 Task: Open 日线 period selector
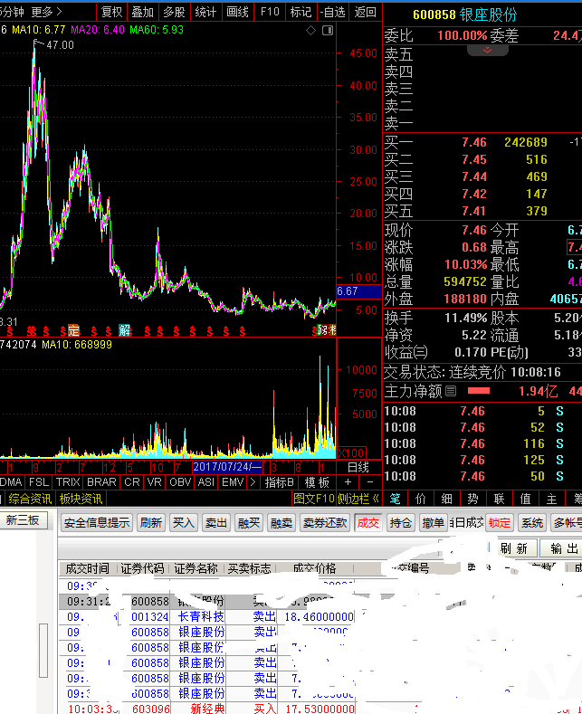pos(358,467)
